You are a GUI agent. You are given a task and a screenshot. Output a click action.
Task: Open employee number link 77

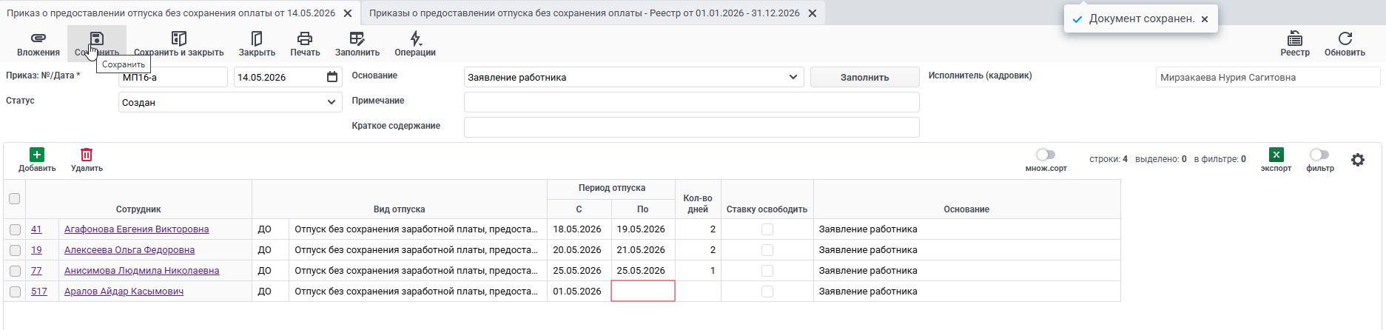[36, 271]
